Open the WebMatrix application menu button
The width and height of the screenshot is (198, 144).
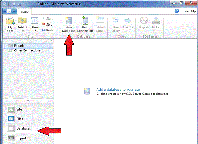tap(10, 11)
